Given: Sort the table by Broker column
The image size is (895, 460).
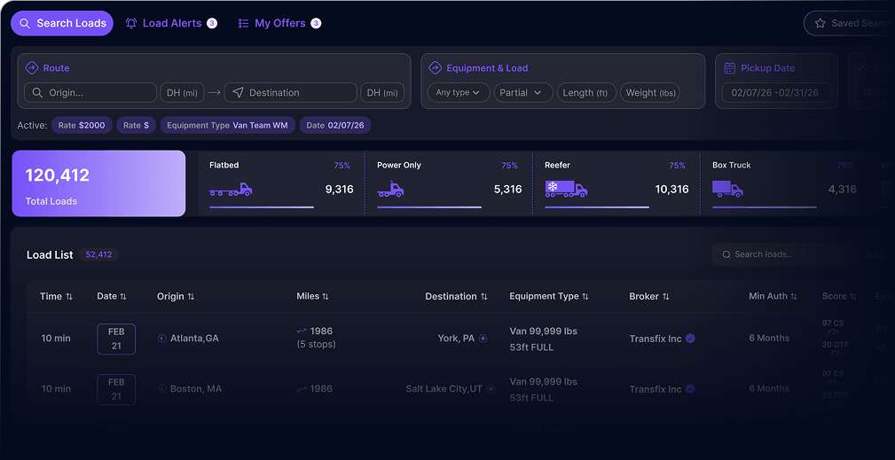Looking at the screenshot, I should tap(649, 296).
